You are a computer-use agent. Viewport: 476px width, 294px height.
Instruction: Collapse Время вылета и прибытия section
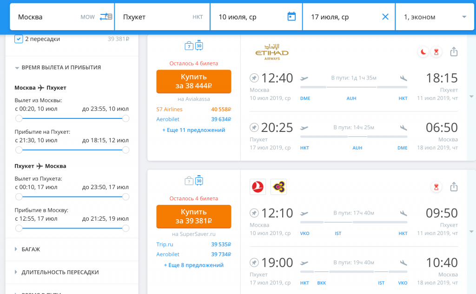[61, 67]
